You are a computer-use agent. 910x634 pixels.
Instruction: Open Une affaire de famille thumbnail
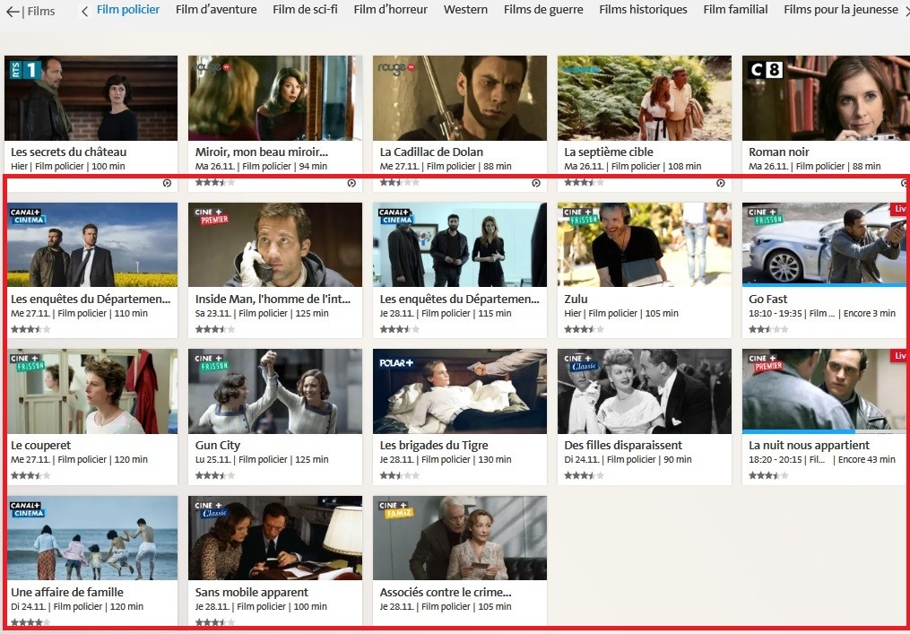pos(91,537)
